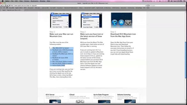
Task: Click "Xserve (Early 2009)" list item
Action: 58,65
